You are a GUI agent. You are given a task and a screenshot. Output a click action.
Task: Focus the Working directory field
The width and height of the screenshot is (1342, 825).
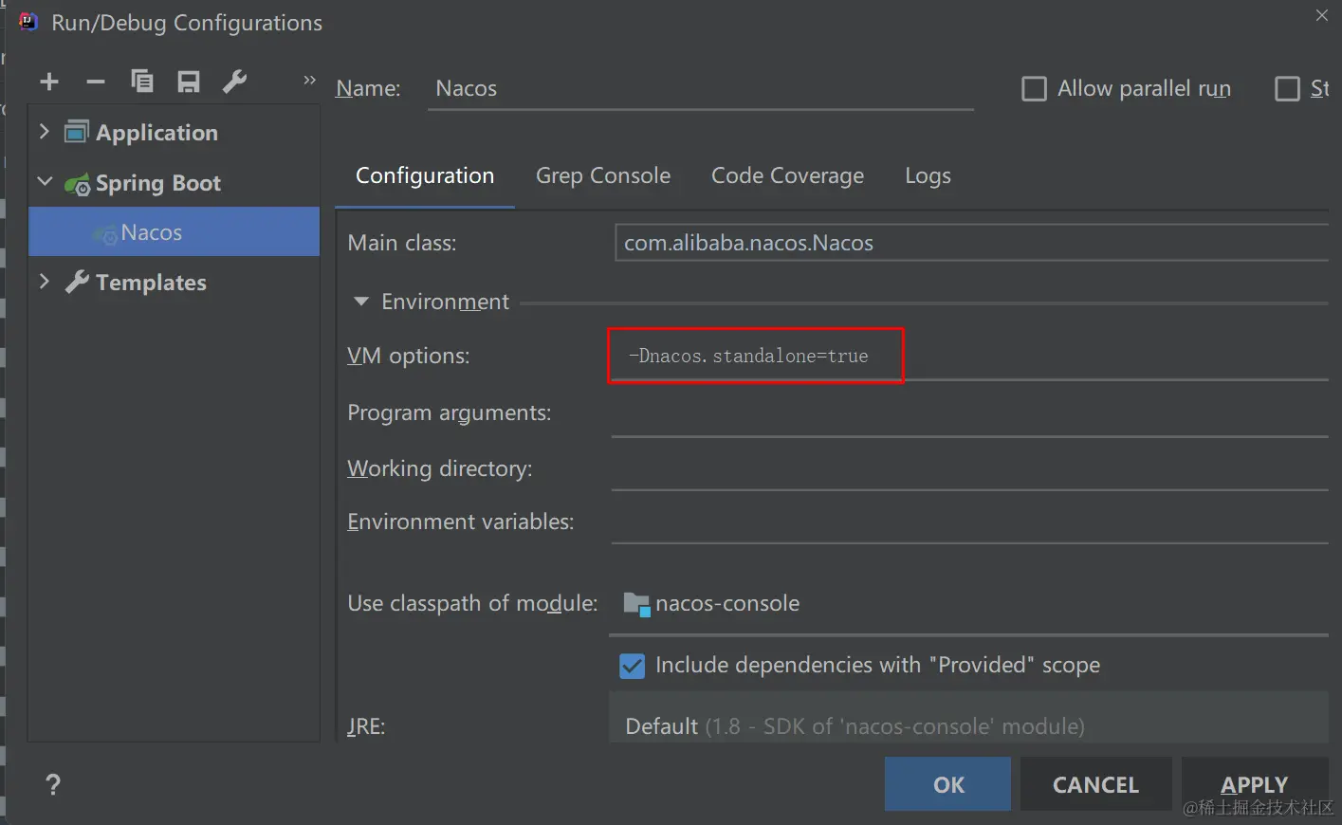969,468
